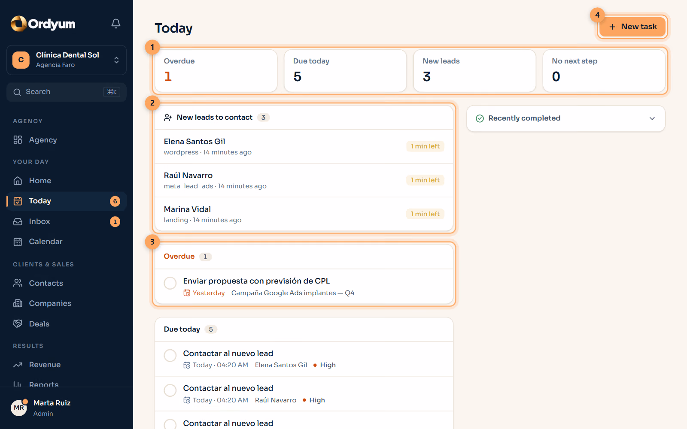Click the Today calendar-check icon

[18, 201]
